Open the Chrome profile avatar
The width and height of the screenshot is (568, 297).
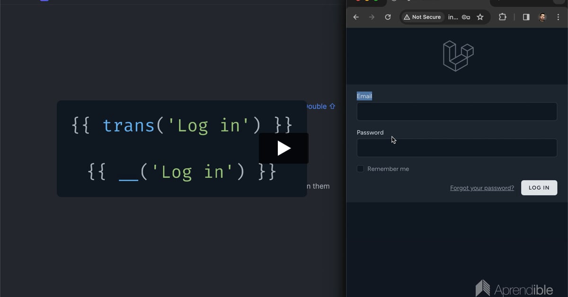[542, 17]
